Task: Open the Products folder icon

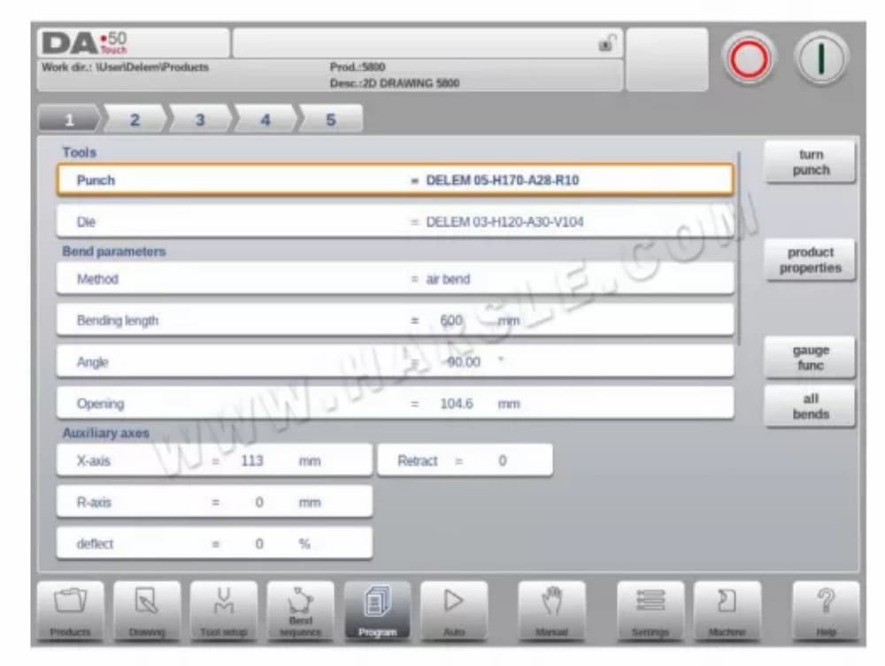Action: point(71,611)
